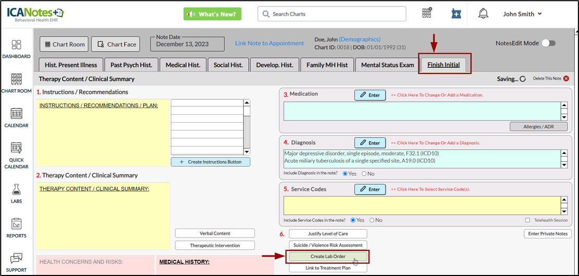Click Enter Private Notes button
This screenshot has width=579, height=276.
point(548,234)
